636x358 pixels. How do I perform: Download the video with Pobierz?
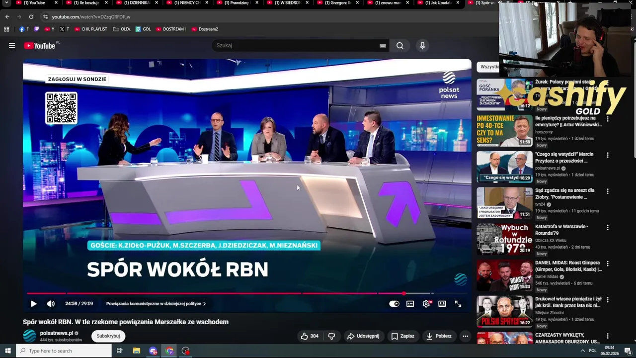439,336
